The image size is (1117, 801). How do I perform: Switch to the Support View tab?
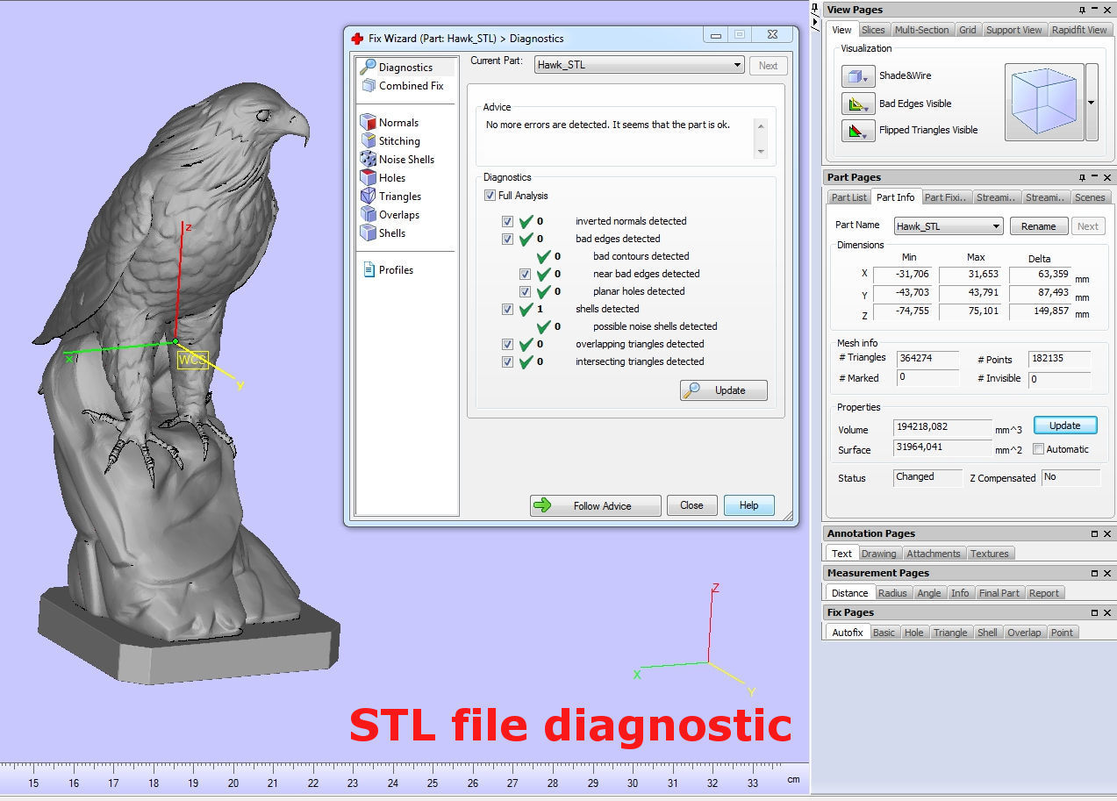tap(1013, 30)
